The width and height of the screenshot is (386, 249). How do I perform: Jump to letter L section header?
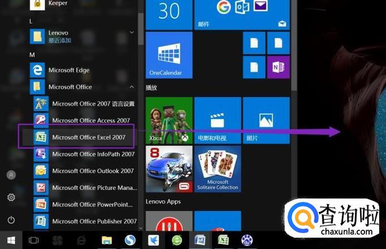(31, 21)
